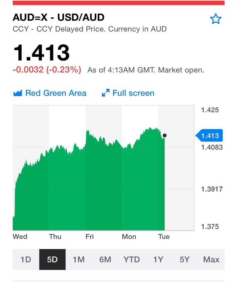Click the current price dot on chart
The image size is (237, 288).
click(x=165, y=135)
